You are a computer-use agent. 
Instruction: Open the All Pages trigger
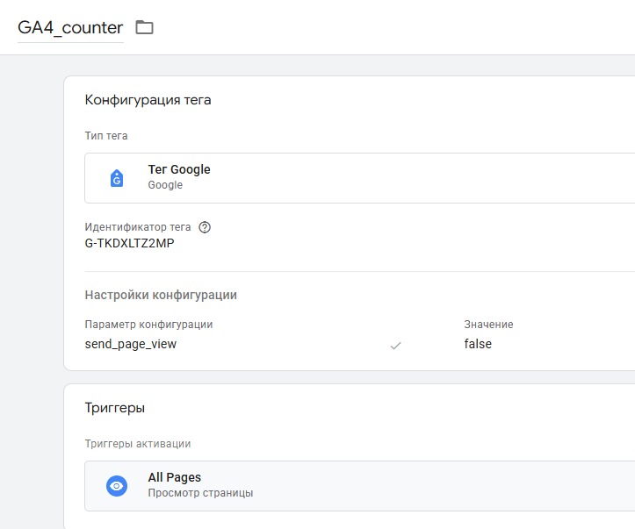click(x=359, y=486)
